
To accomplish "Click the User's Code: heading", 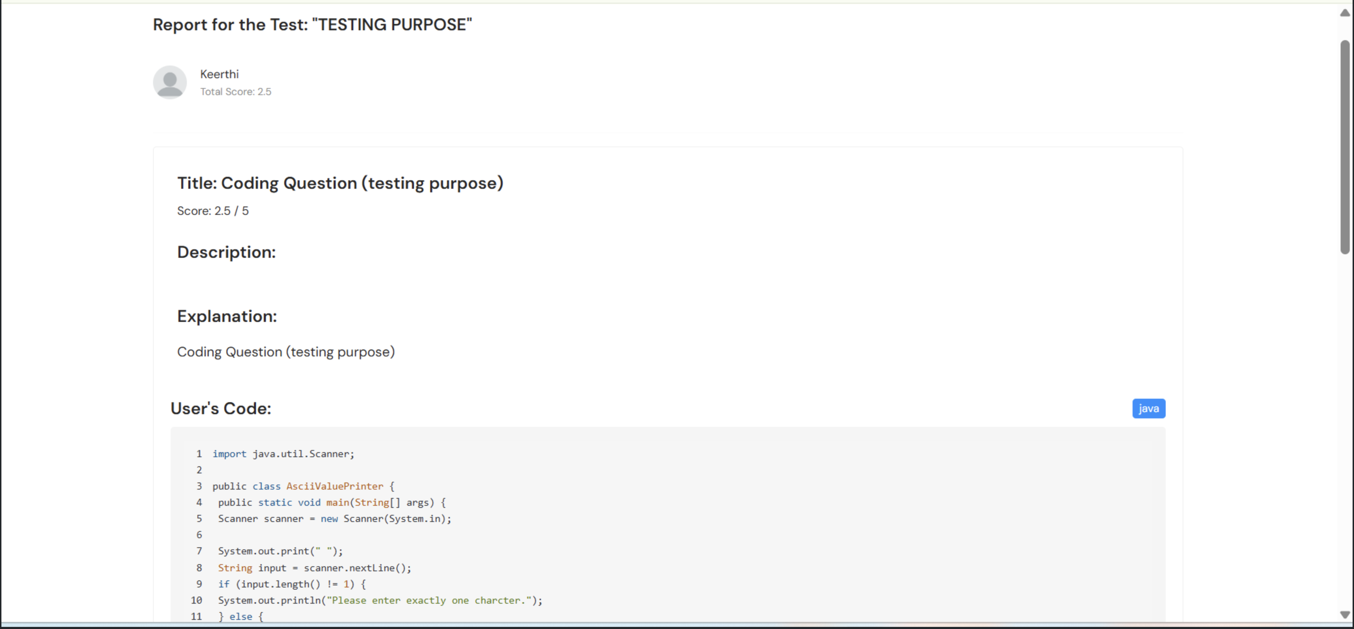I will coord(221,409).
